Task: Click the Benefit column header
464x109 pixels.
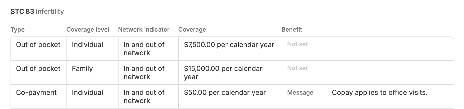Action: [292, 30]
